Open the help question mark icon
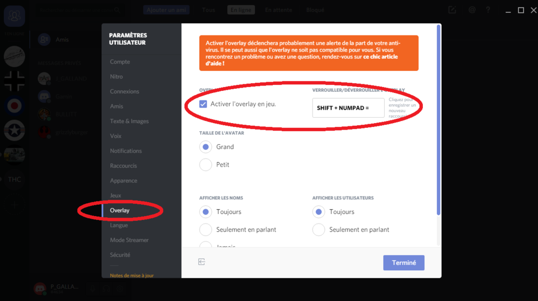538x301 pixels. (x=488, y=10)
